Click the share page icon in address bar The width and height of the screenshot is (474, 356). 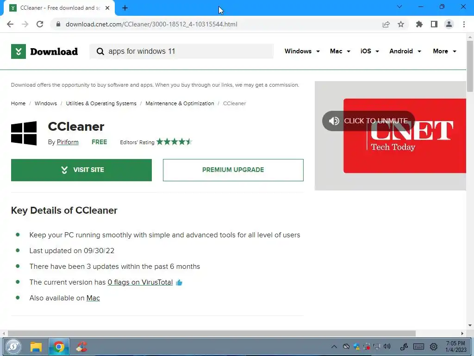tap(386, 24)
